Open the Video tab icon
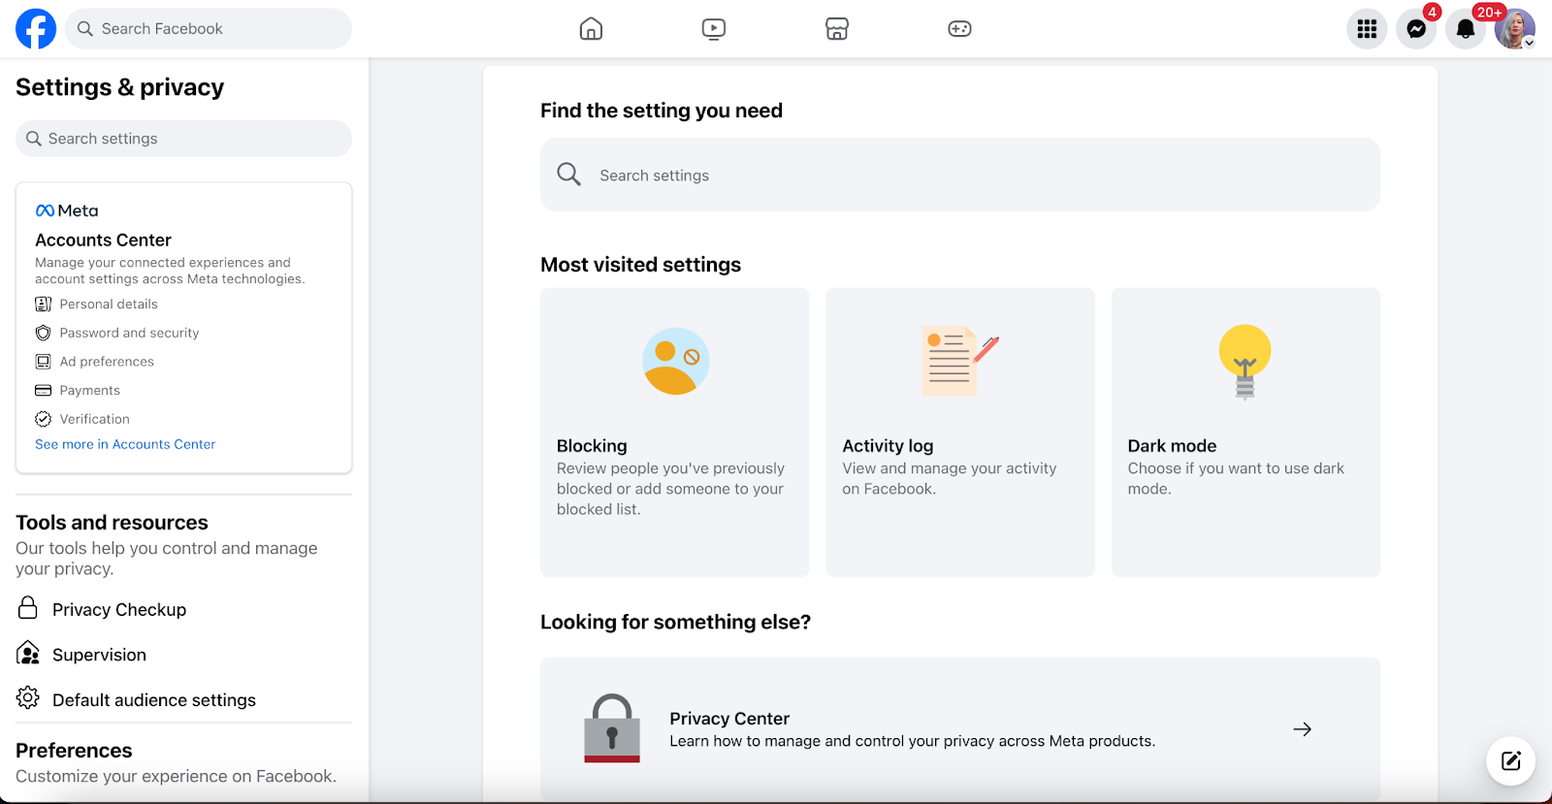 [x=714, y=29]
